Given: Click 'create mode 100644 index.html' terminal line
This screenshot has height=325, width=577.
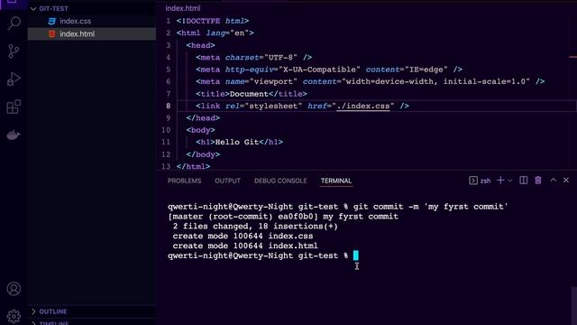Looking at the screenshot, I should (245, 246).
